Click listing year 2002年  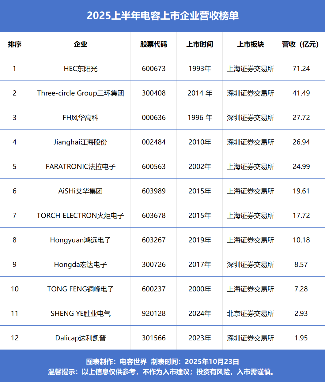(200, 167)
